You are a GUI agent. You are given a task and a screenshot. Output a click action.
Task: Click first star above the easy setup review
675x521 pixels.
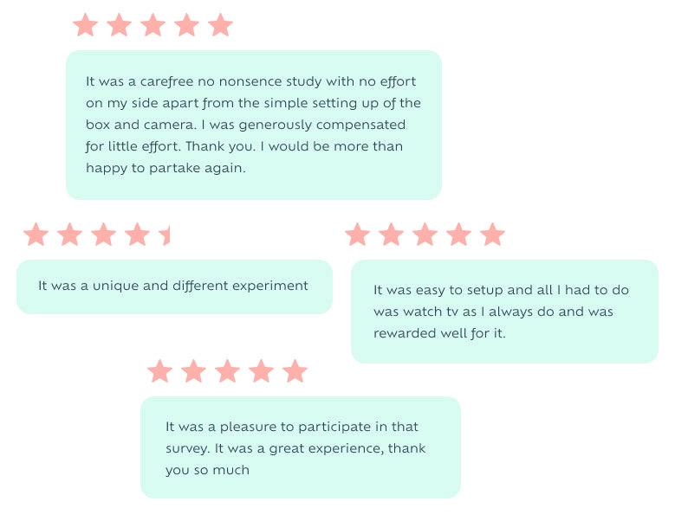click(x=357, y=235)
